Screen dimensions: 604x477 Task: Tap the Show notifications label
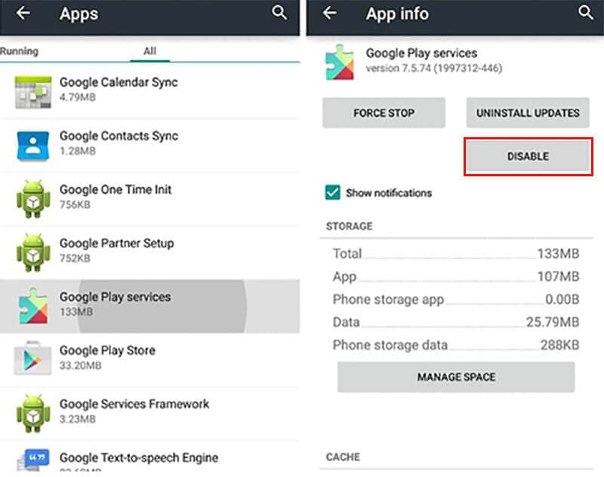(389, 193)
